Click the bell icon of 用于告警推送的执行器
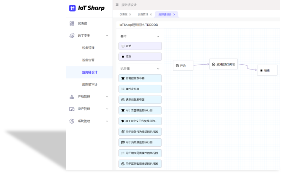This screenshot has height=174, width=284. click(123, 110)
